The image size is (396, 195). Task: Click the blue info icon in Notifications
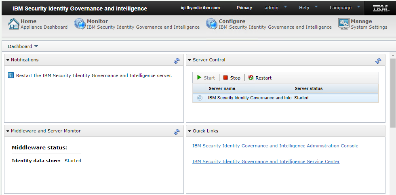pos(11,75)
